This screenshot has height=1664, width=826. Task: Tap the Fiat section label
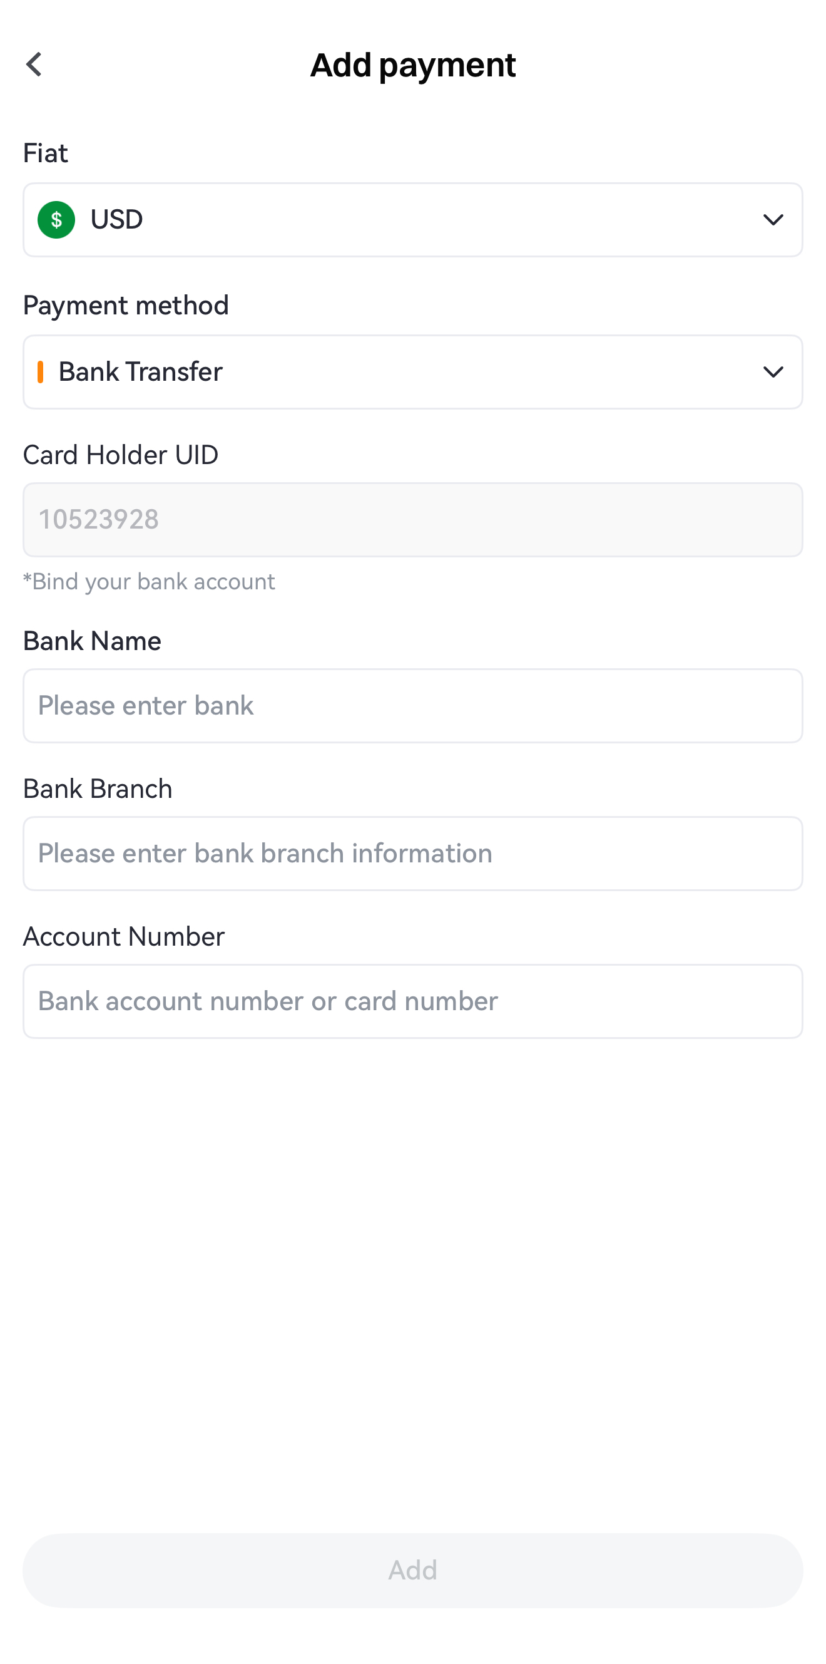click(46, 153)
